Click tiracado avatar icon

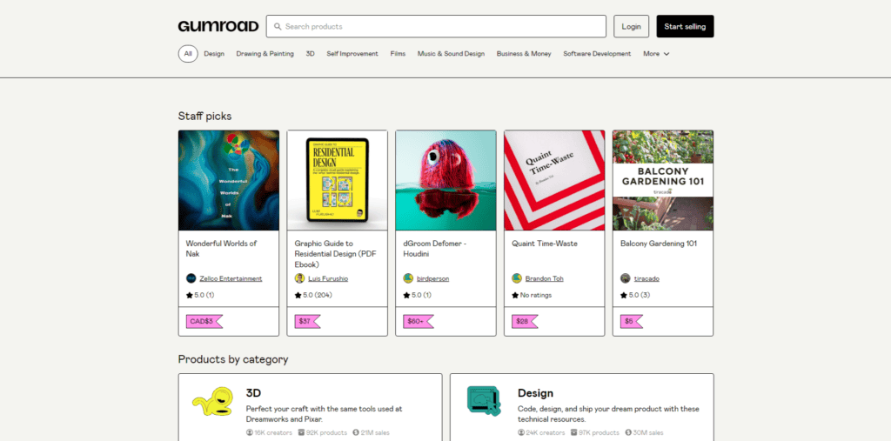click(x=625, y=278)
